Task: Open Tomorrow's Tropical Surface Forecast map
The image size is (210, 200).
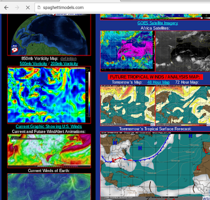Action: point(155,166)
